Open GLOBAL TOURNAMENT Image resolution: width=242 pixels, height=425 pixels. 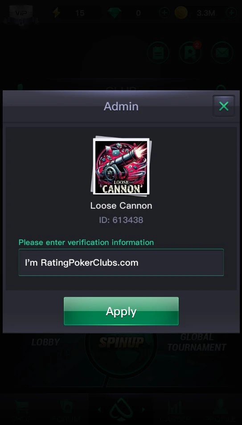click(x=197, y=342)
